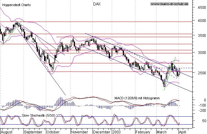Click the www.buero-dr-schulz.de watermark link
The width and height of the screenshot is (207, 134).
point(170,4)
